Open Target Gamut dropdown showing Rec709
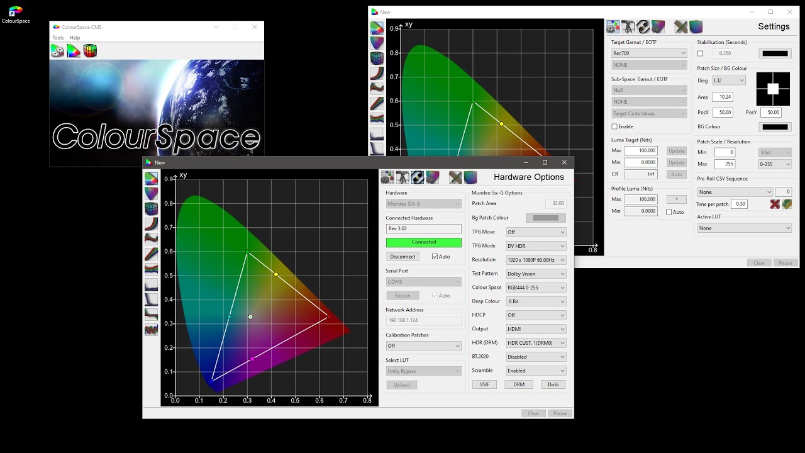This screenshot has width=805, height=453. click(x=649, y=53)
